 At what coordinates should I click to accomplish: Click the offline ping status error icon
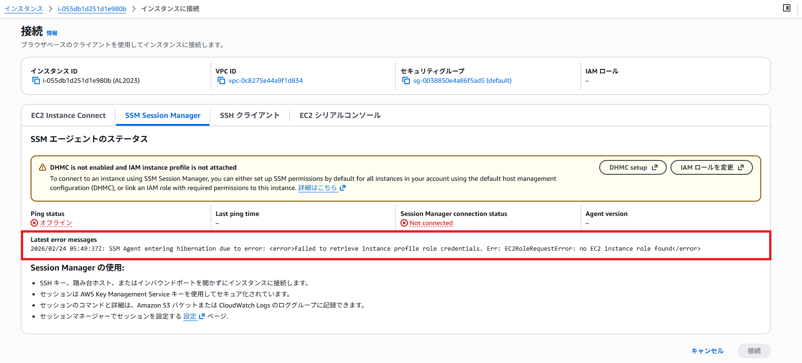coord(34,223)
